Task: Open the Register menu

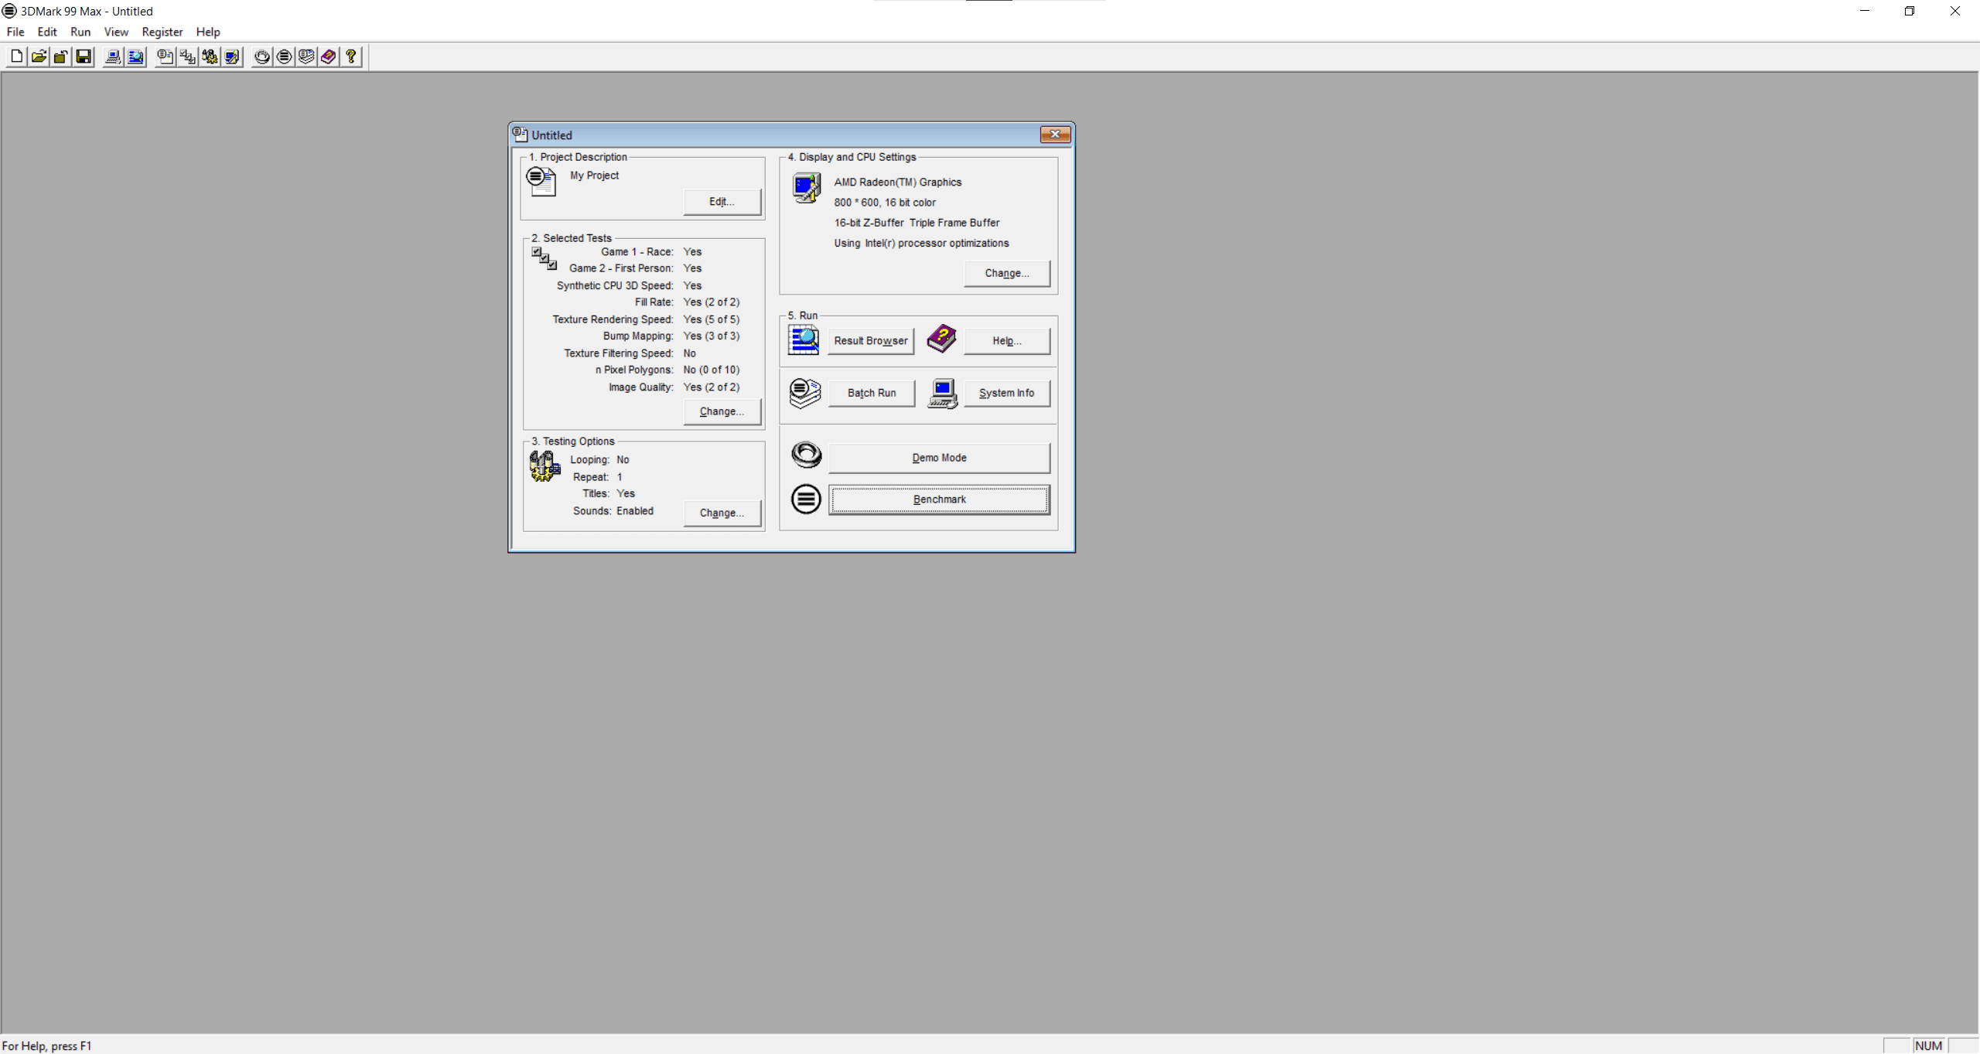Action: (162, 32)
